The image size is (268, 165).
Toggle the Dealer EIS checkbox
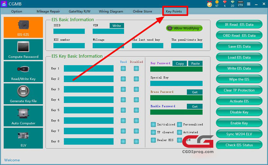tap(153, 140)
